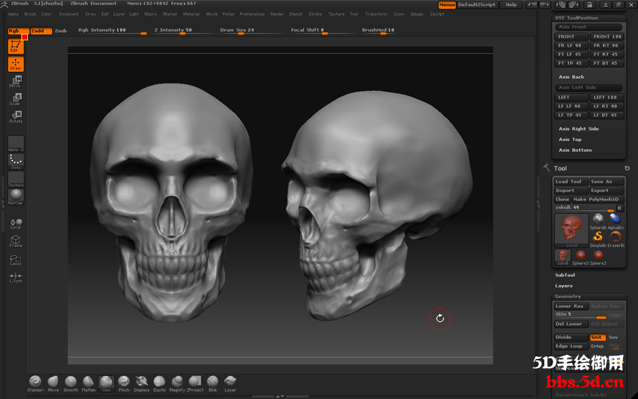The image size is (638, 399).
Task: Select the Move transform tool
Action: point(16,81)
